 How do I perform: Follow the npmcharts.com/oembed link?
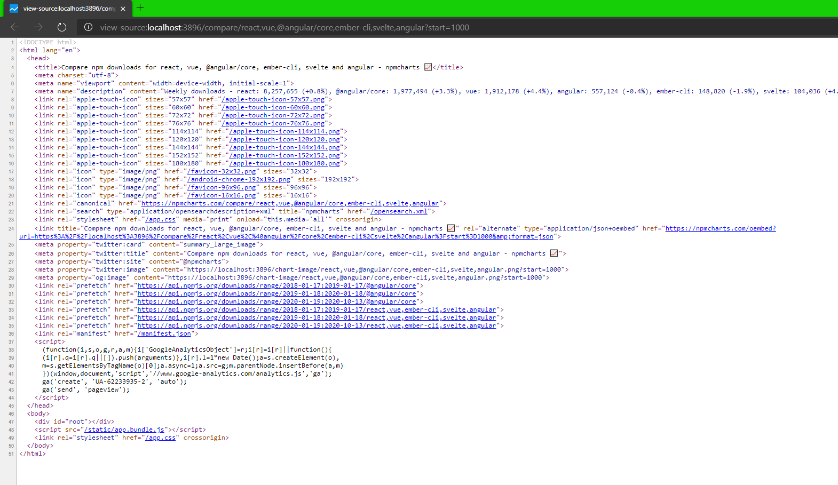(x=720, y=228)
